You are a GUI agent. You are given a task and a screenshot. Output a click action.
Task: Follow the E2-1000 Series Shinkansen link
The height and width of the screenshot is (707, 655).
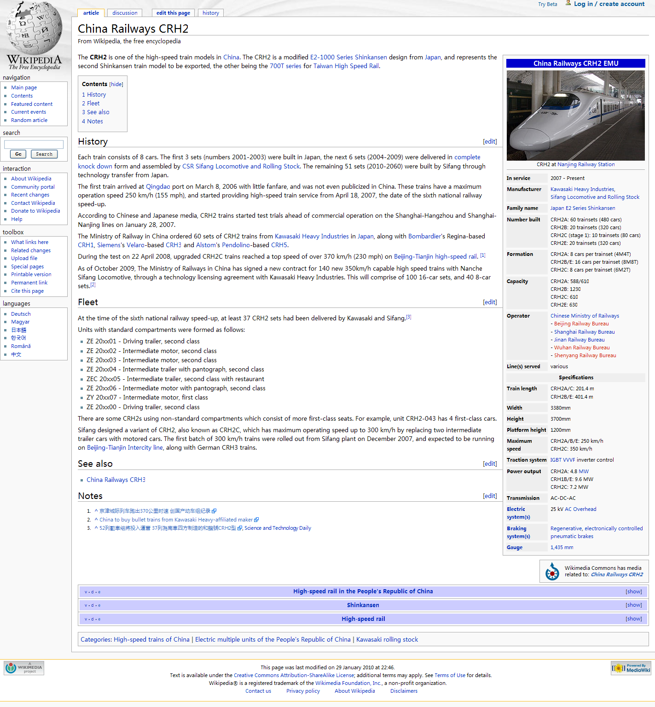click(348, 57)
